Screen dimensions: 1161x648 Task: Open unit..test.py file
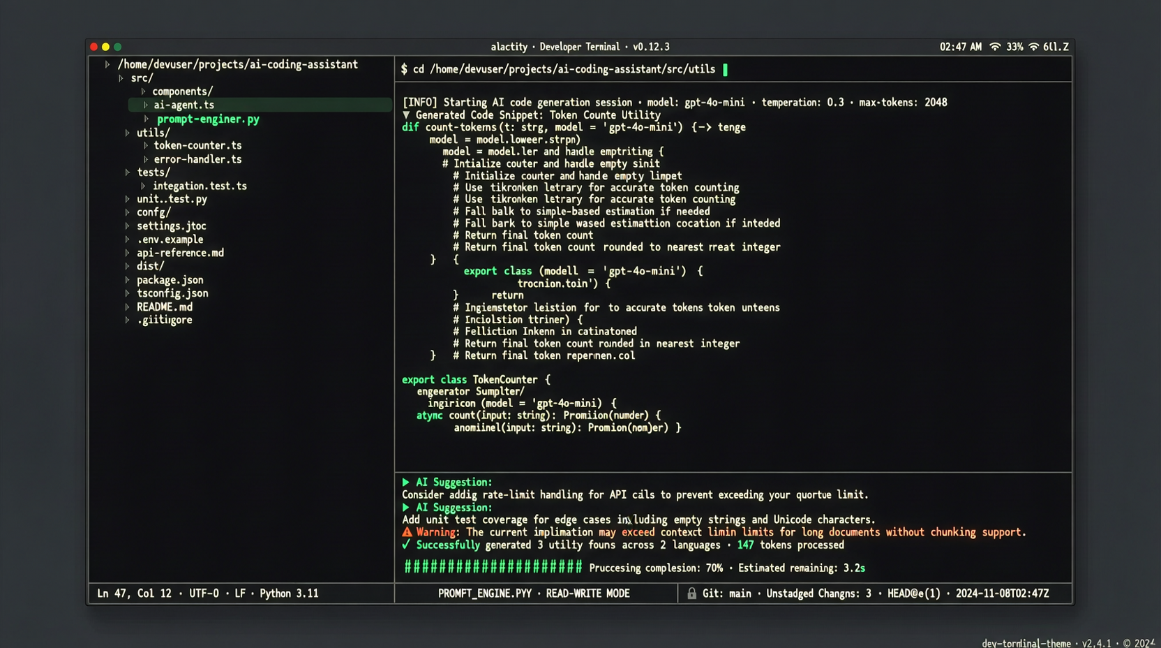pos(172,199)
